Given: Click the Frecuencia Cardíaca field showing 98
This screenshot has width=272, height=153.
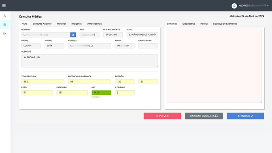Looking at the screenshot, I should (89, 82).
